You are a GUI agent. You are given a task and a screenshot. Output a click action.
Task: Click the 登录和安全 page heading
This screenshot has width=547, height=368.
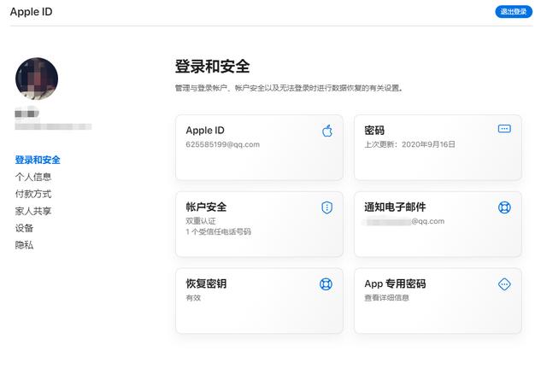(212, 67)
